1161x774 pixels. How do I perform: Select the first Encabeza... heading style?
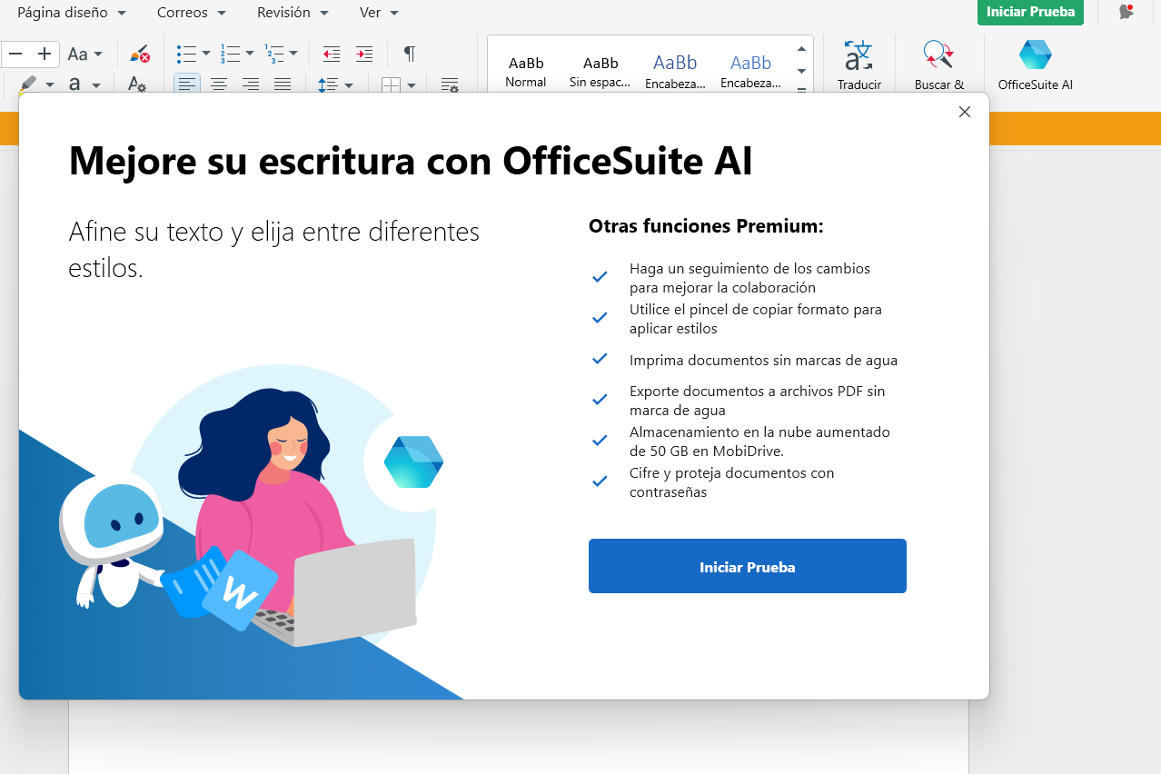click(675, 71)
